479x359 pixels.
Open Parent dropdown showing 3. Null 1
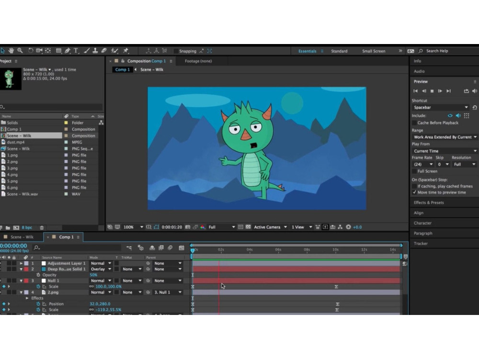pos(168,292)
